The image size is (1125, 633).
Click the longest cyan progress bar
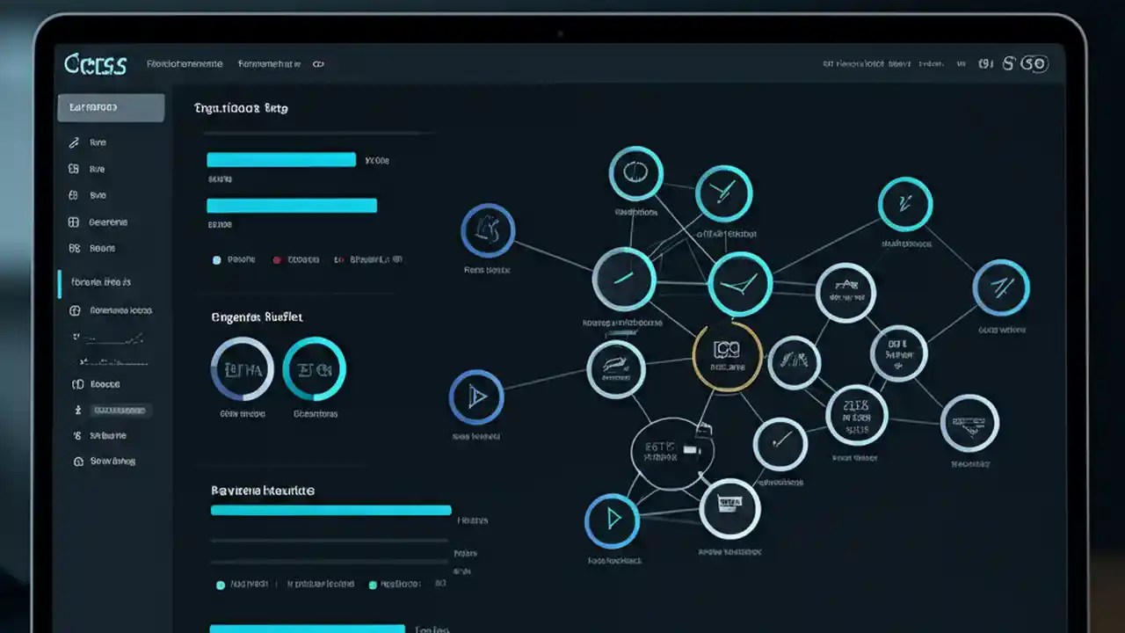(x=330, y=510)
